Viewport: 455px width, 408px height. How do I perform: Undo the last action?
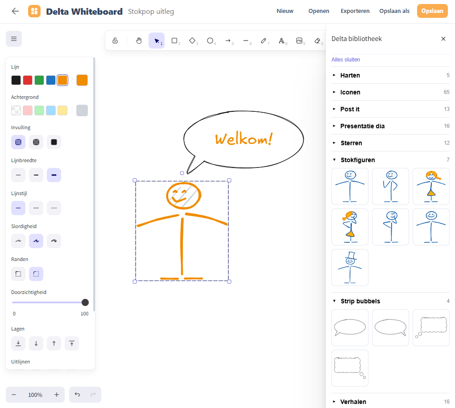pos(77,395)
